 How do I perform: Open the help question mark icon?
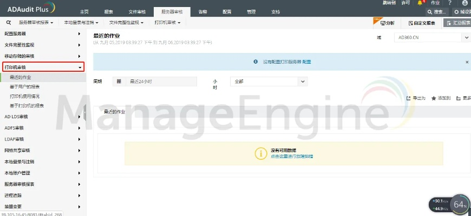tap(449, 3)
